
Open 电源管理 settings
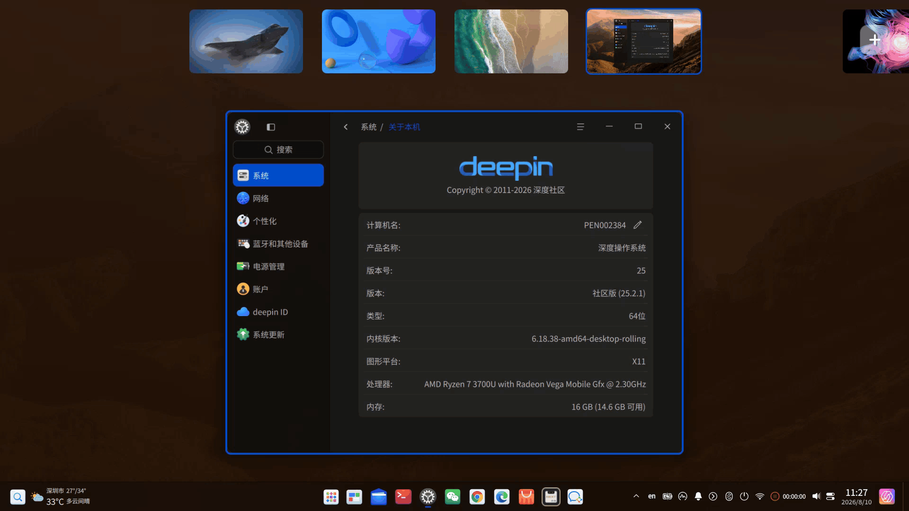[x=278, y=266]
